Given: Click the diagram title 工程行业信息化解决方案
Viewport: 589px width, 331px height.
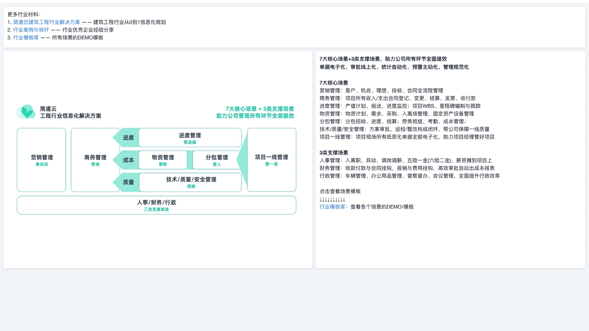Looking at the screenshot, I should coord(71,116).
